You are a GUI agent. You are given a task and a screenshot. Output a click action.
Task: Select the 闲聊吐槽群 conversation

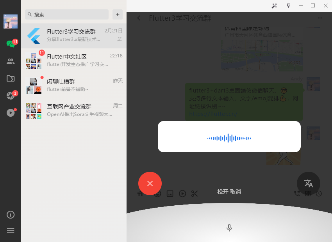[74, 85]
